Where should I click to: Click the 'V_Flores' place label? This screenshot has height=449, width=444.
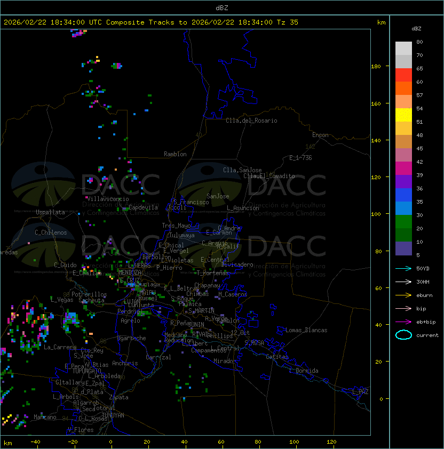81,429
